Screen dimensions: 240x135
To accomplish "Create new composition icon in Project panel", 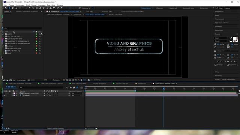I will (10, 80).
